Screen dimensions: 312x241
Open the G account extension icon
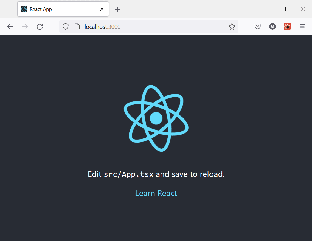[x=272, y=26]
